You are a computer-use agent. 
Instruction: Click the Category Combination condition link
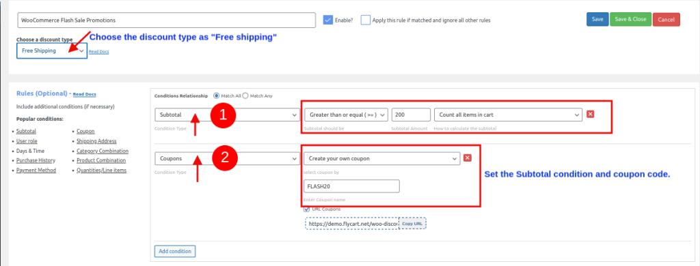tap(103, 151)
